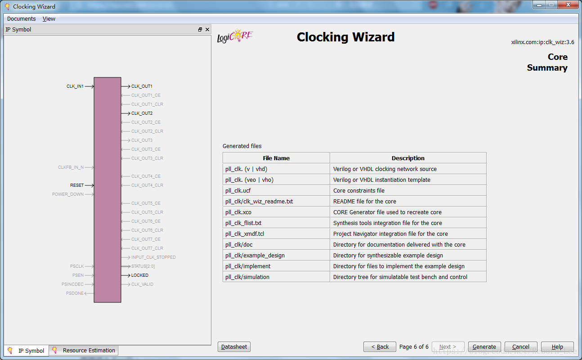The width and height of the screenshot is (582, 360).
Task: Go back to the previous page
Action: tap(380, 346)
